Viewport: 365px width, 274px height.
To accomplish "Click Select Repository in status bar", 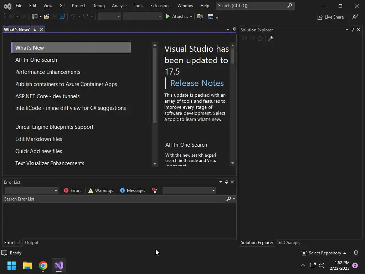I will [324, 253].
